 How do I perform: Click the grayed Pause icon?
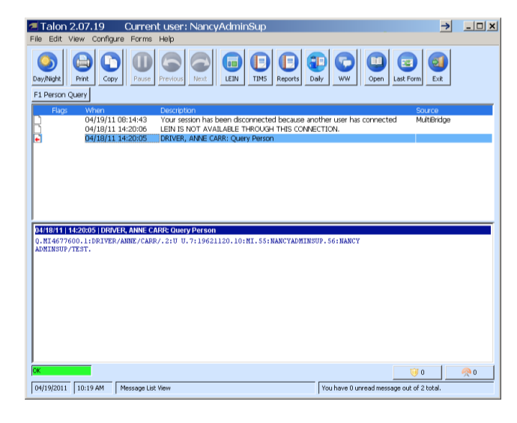pos(142,67)
